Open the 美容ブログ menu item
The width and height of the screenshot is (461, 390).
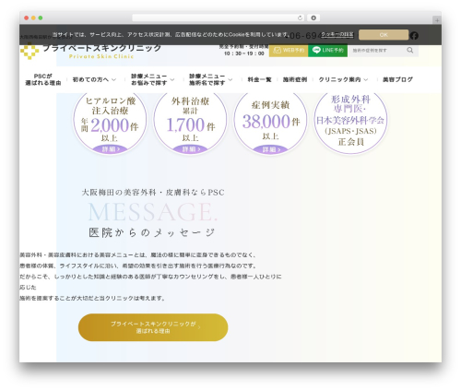point(397,79)
